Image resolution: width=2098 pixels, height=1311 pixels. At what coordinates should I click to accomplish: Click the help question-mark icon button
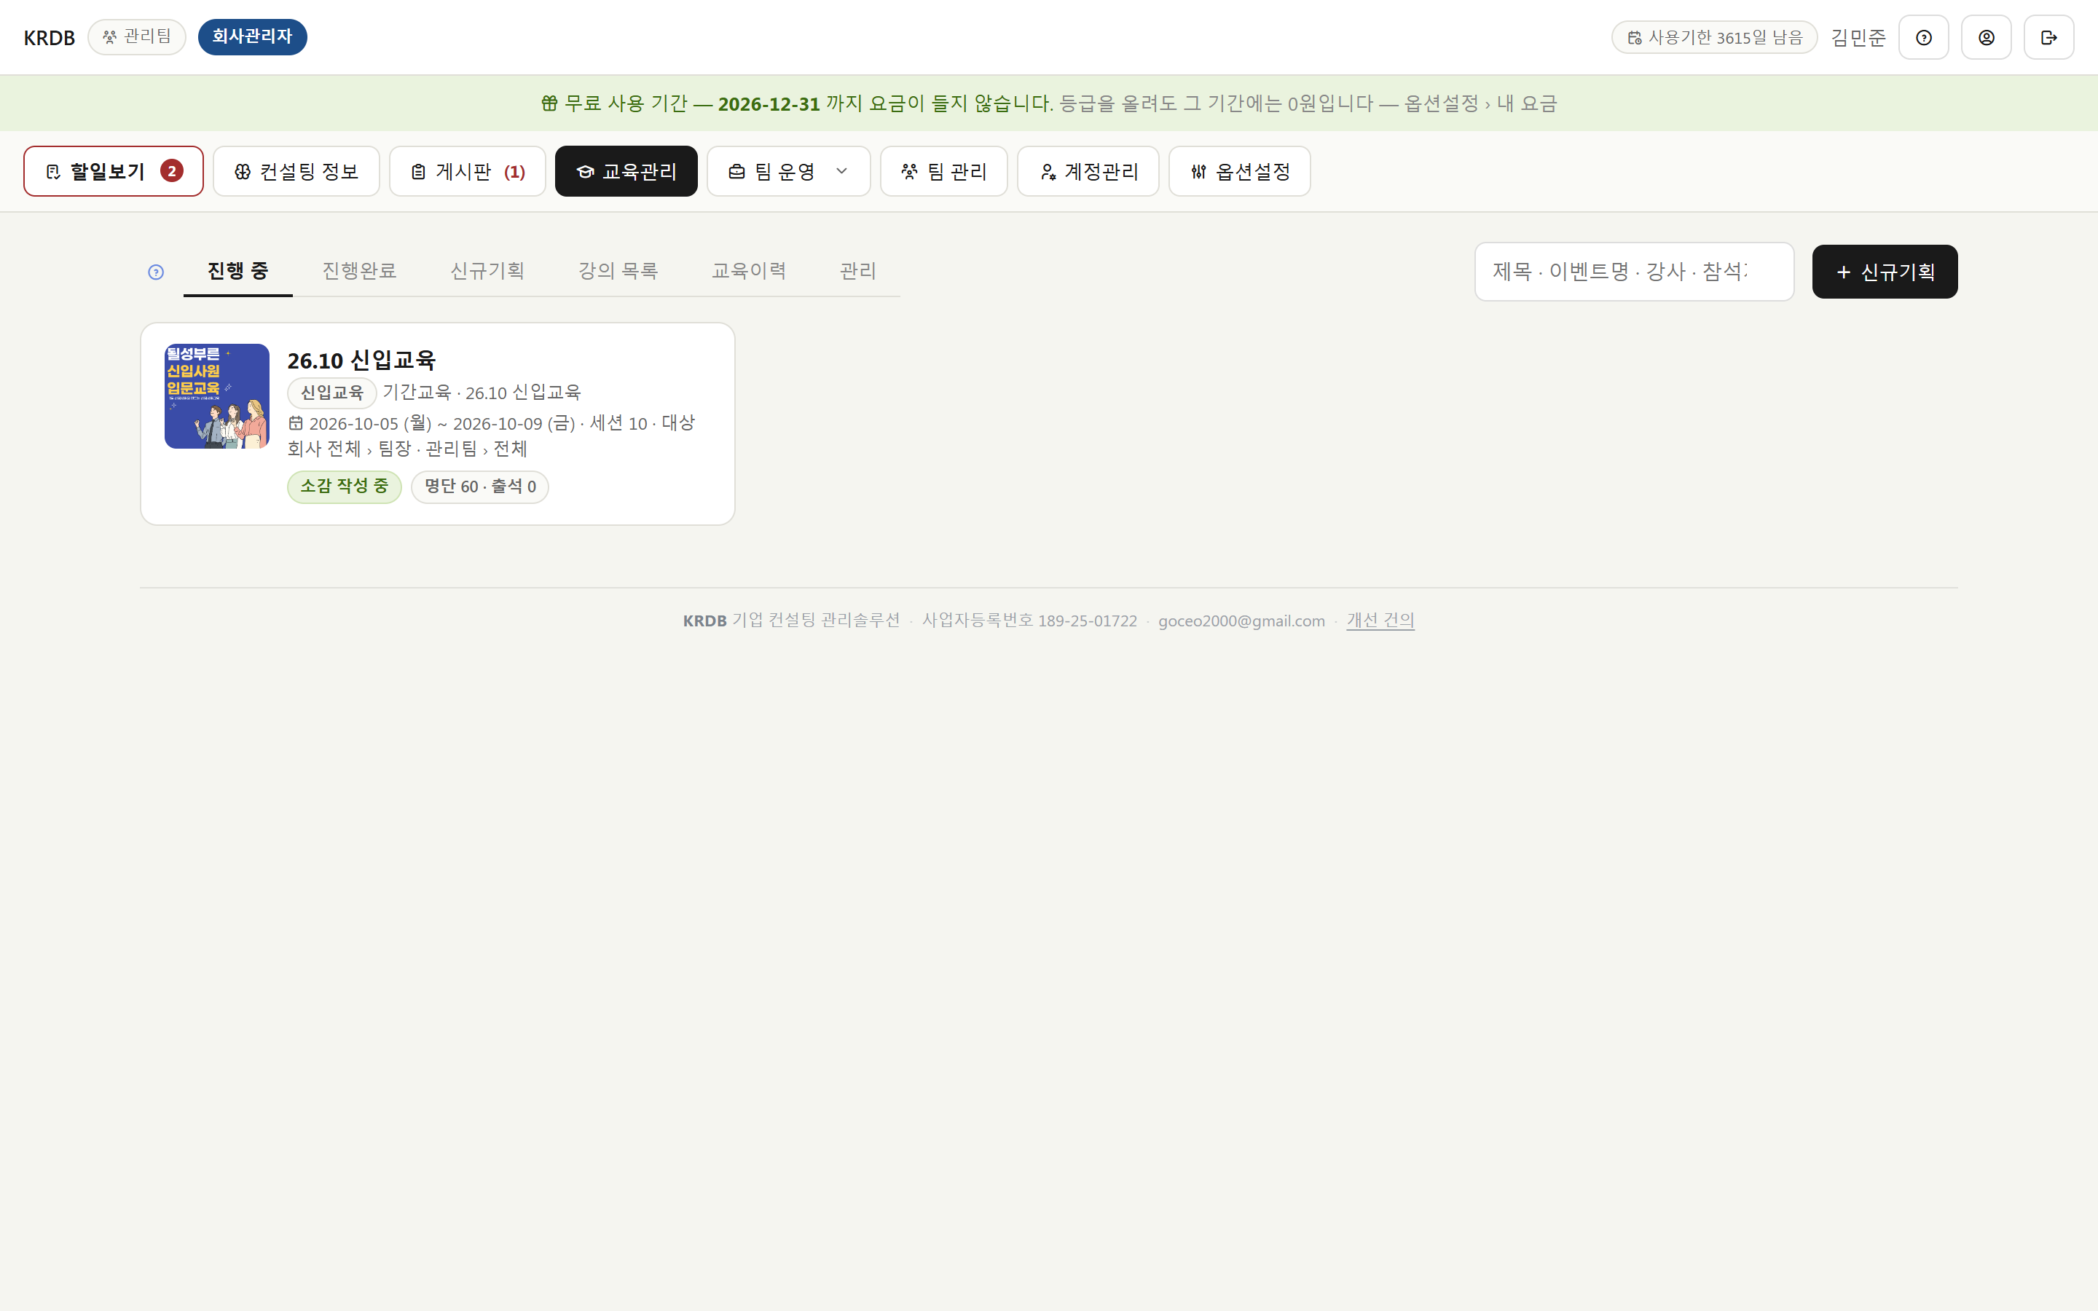click(x=1923, y=37)
